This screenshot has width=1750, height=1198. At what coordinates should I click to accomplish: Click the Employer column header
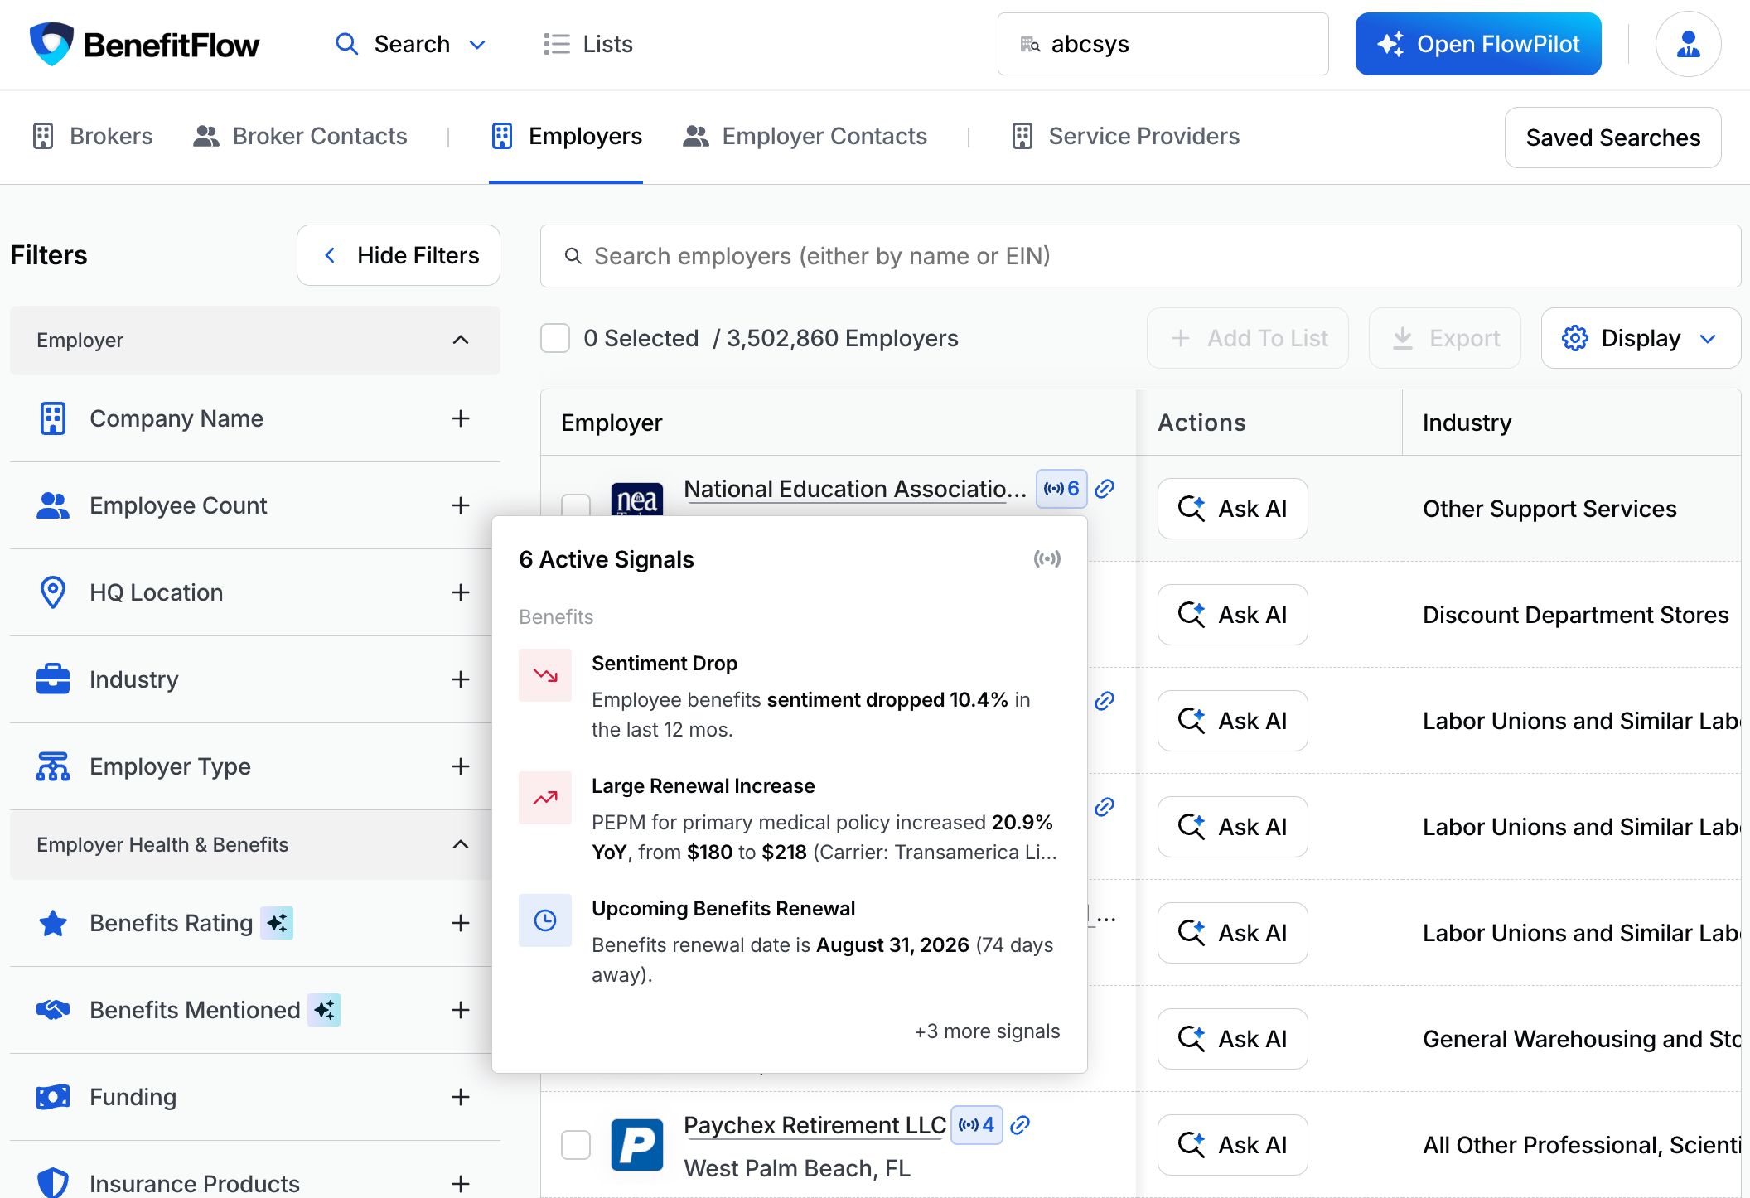coord(839,423)
